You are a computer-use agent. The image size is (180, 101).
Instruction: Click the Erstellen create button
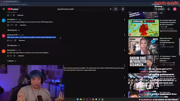tap(159, 9)
